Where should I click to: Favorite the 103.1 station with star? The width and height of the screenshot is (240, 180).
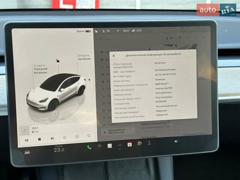[x=64, y=138]
